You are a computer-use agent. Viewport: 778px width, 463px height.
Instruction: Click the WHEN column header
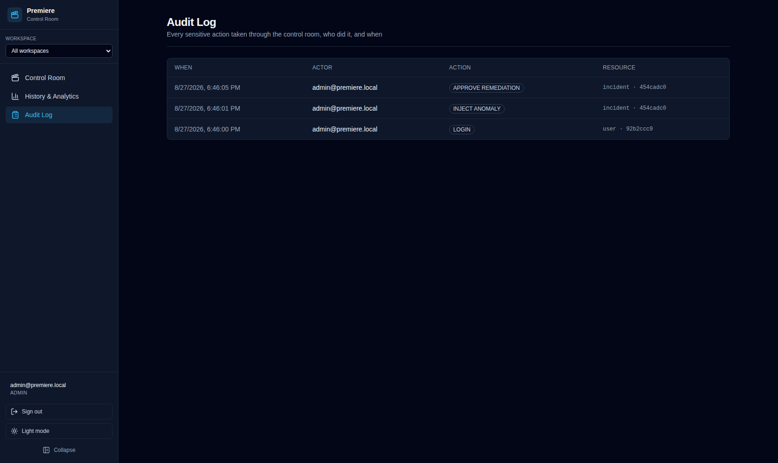point(183,68)
